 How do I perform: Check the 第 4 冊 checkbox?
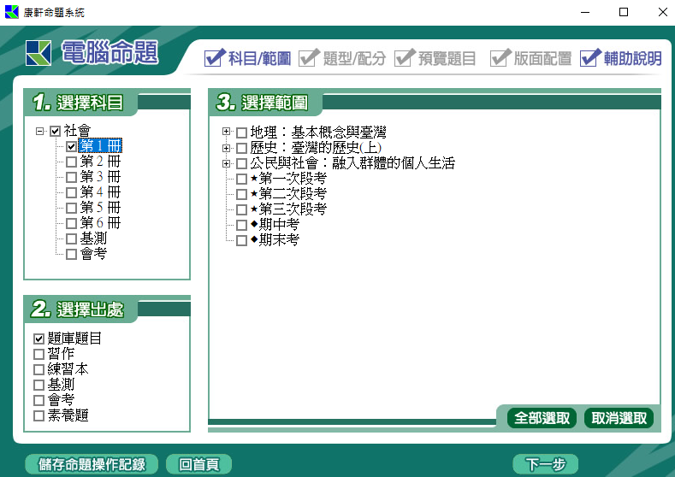pyautogui.click(x=72, y=192)
